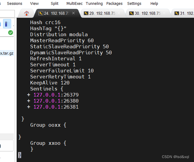Screen dimensions: 194x162
Task: Click the key icon on tab 24
Action: click(41, 13)
